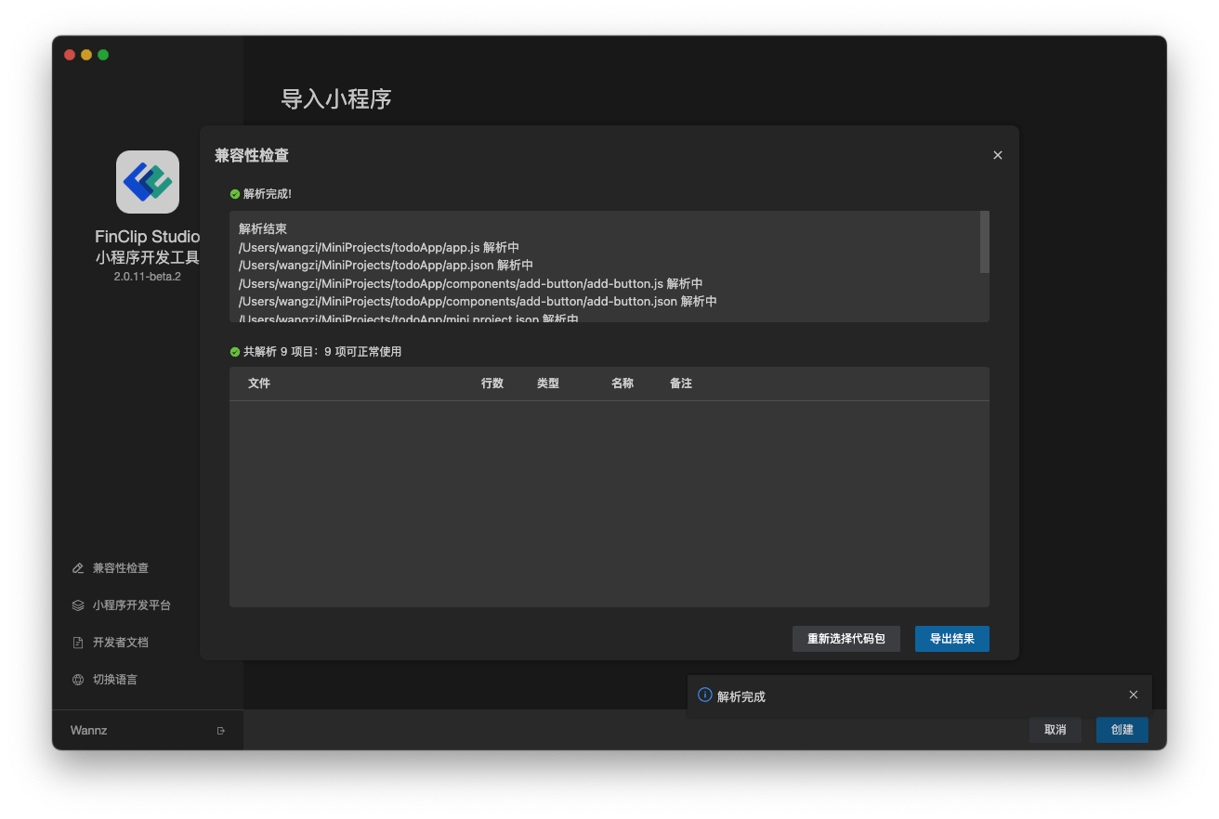Click the 创建 button
This screenshot has height=819, width=1219.
[x=1121, y=730]
